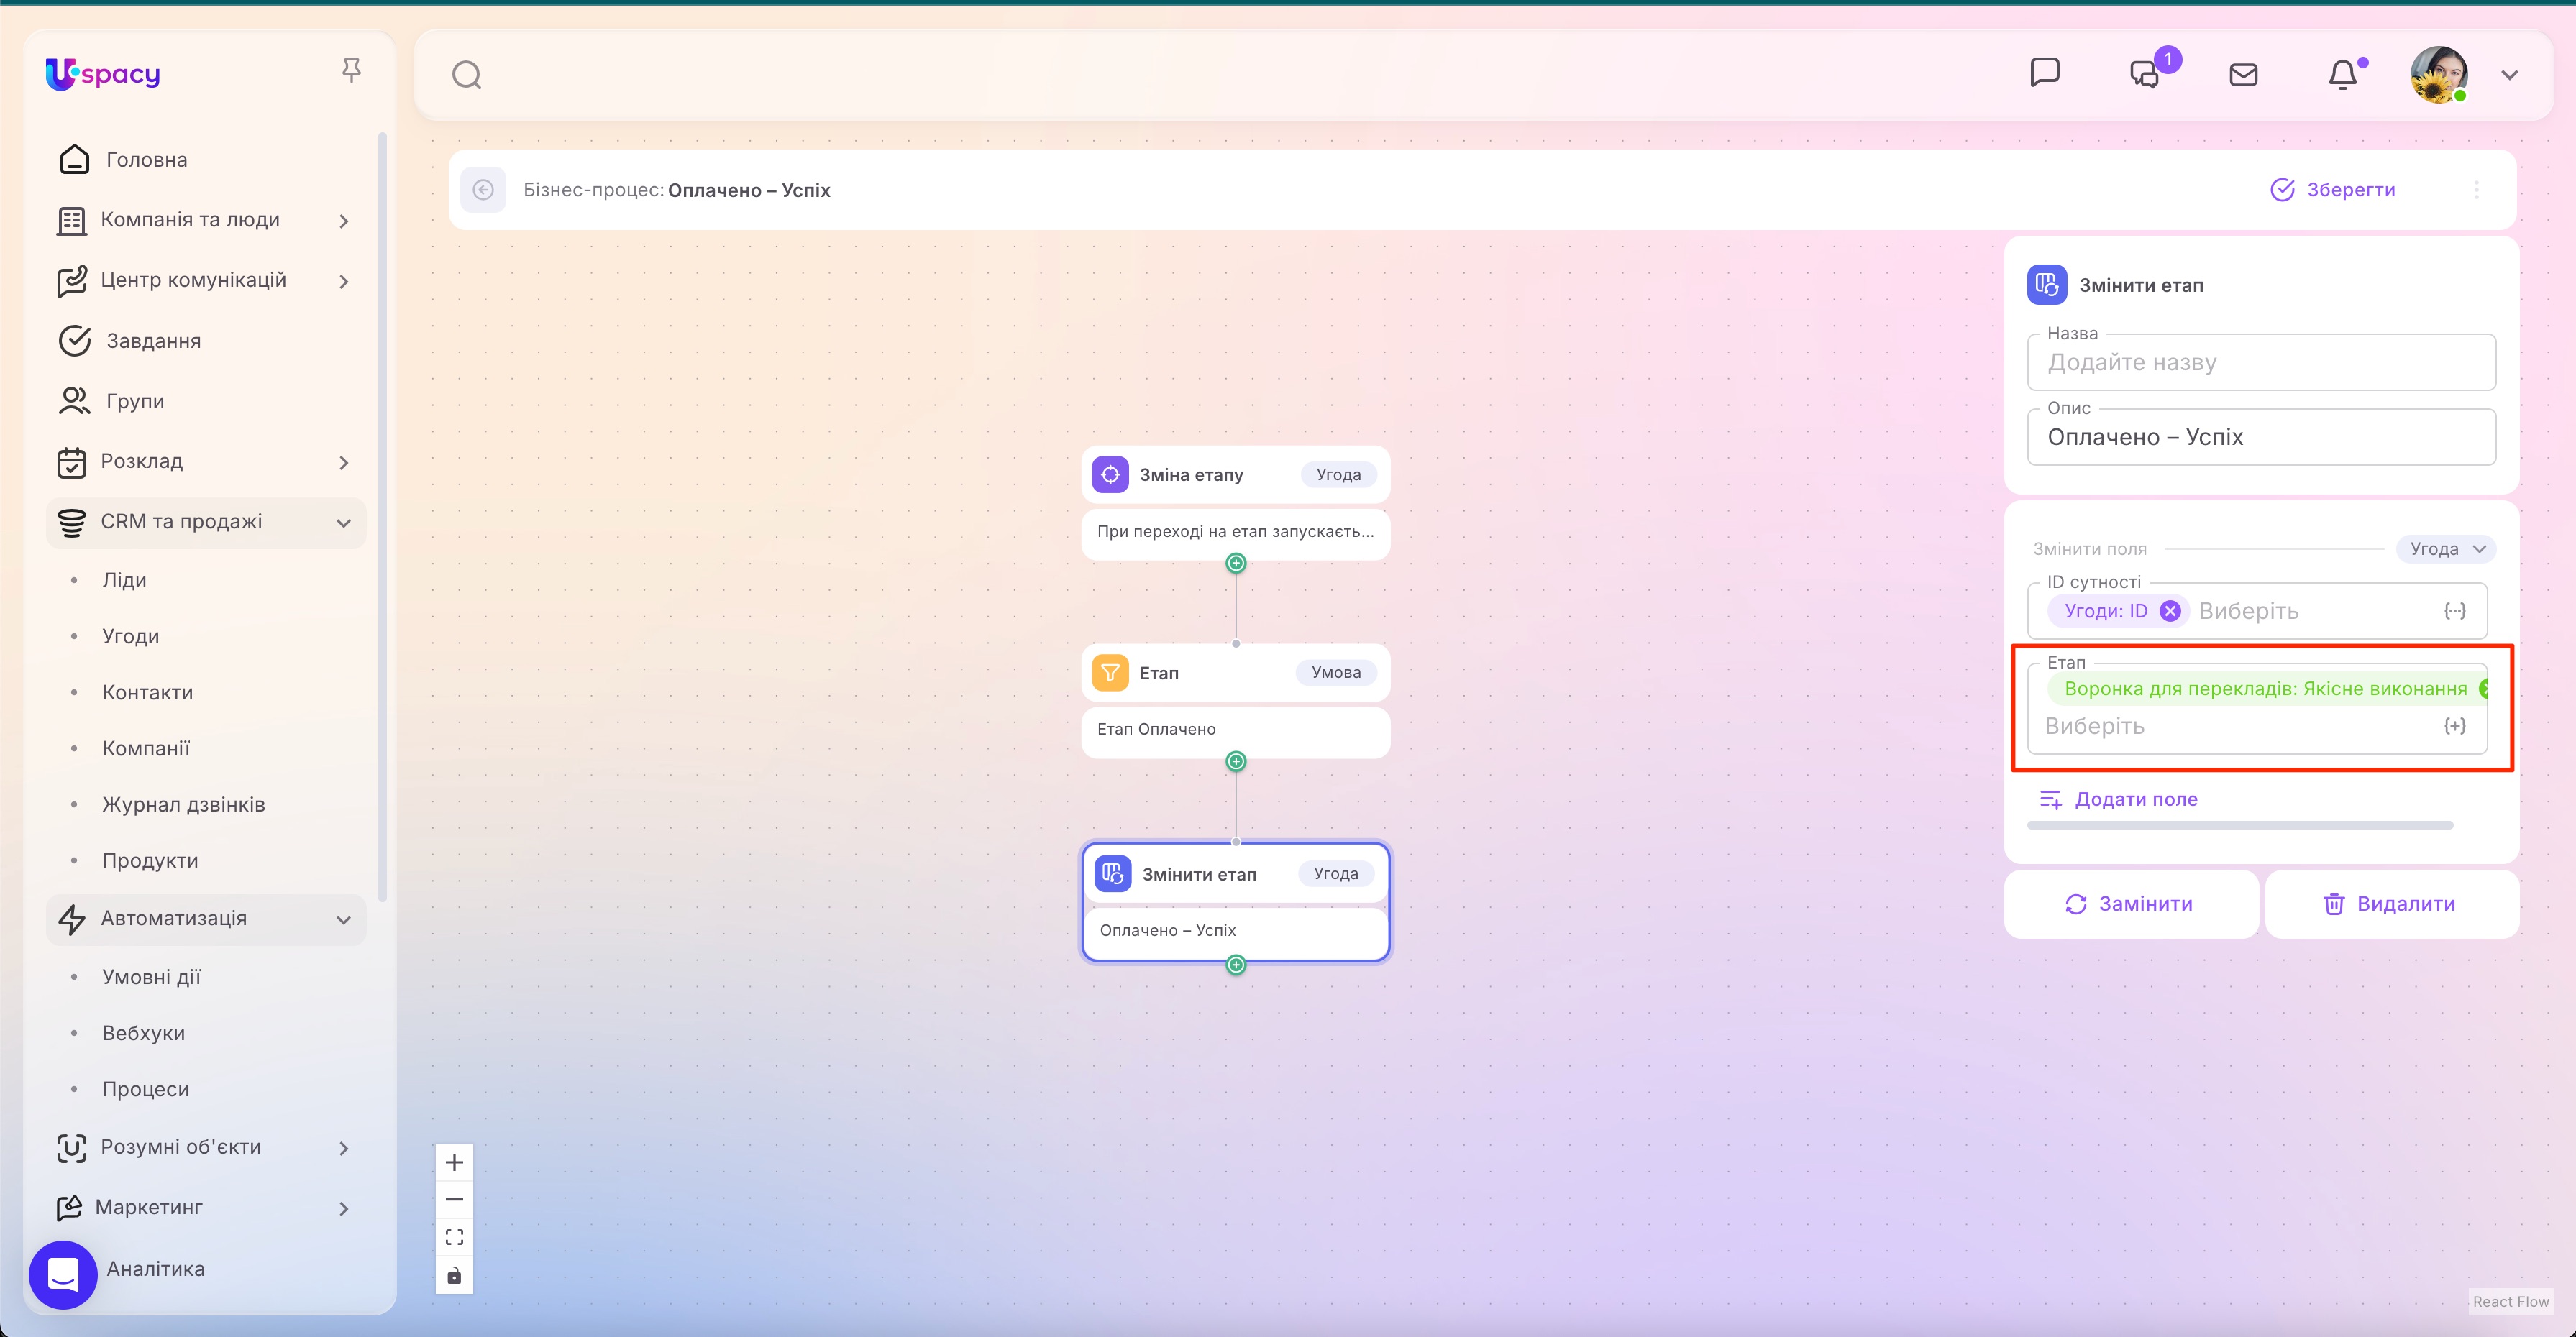
Task: Click the search magnifier icon
Action: 466,75
